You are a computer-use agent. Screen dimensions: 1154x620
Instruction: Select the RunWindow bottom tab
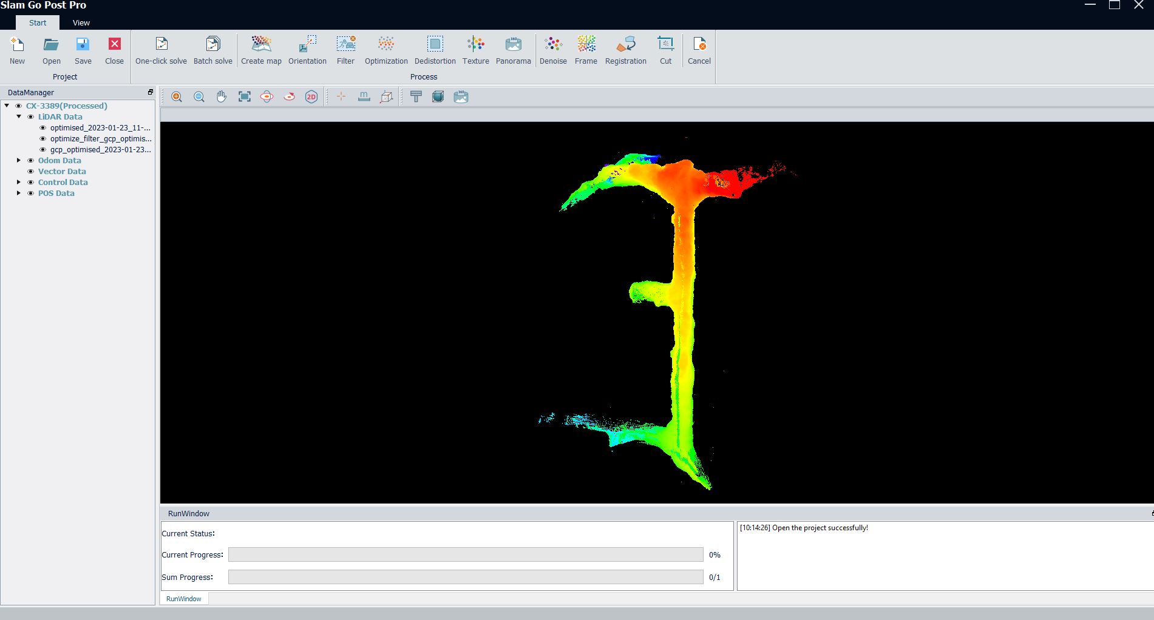click(184, 599)
